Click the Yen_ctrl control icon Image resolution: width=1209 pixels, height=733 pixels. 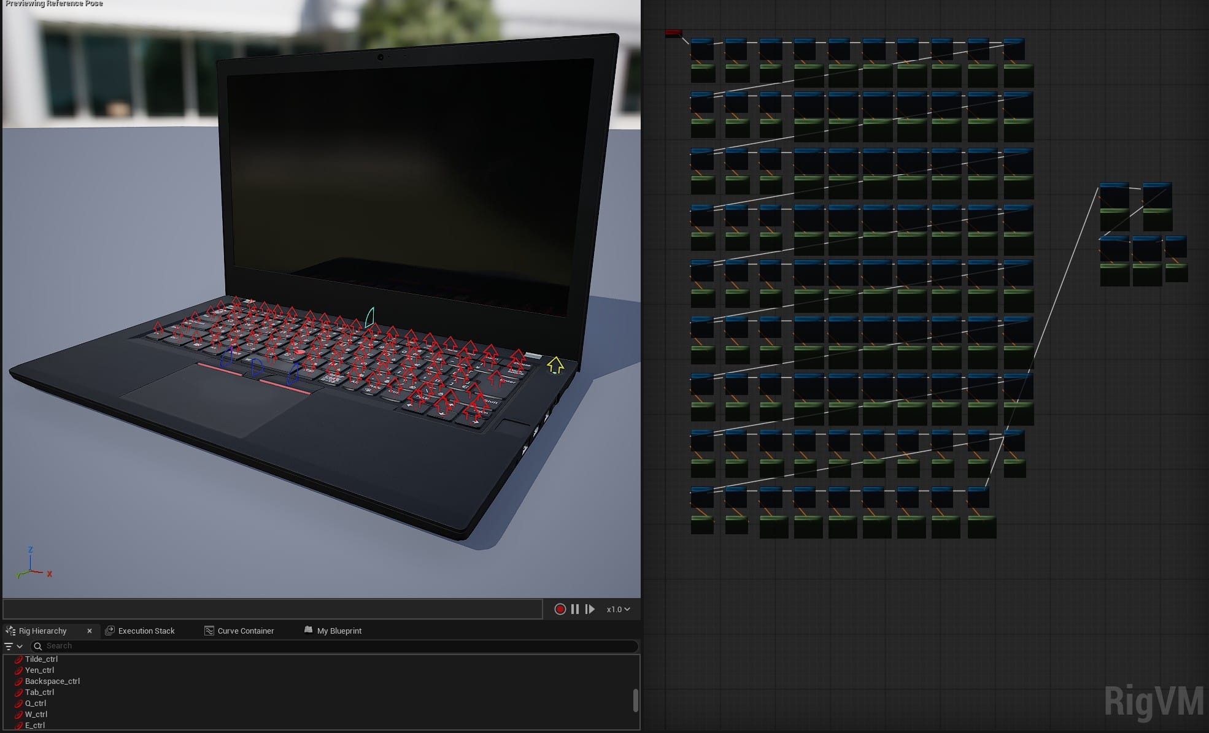(x=18, y=670)
